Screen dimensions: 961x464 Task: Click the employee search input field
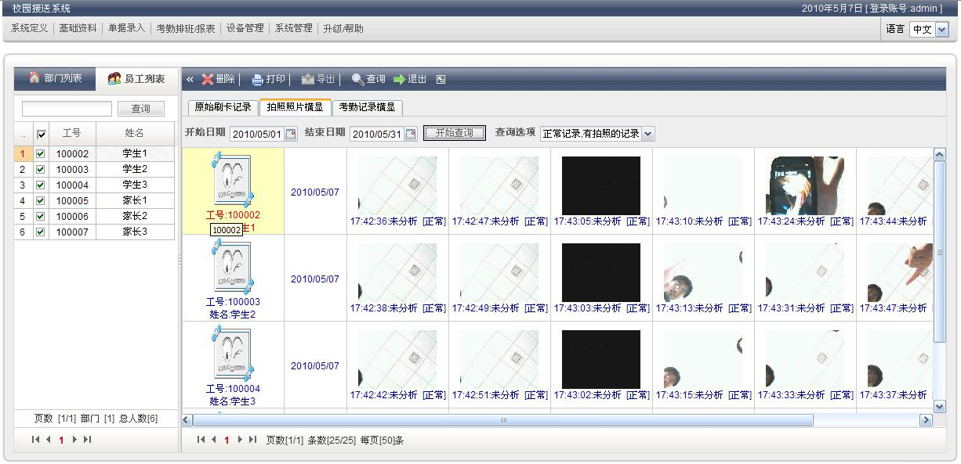(x=67, y=109)
